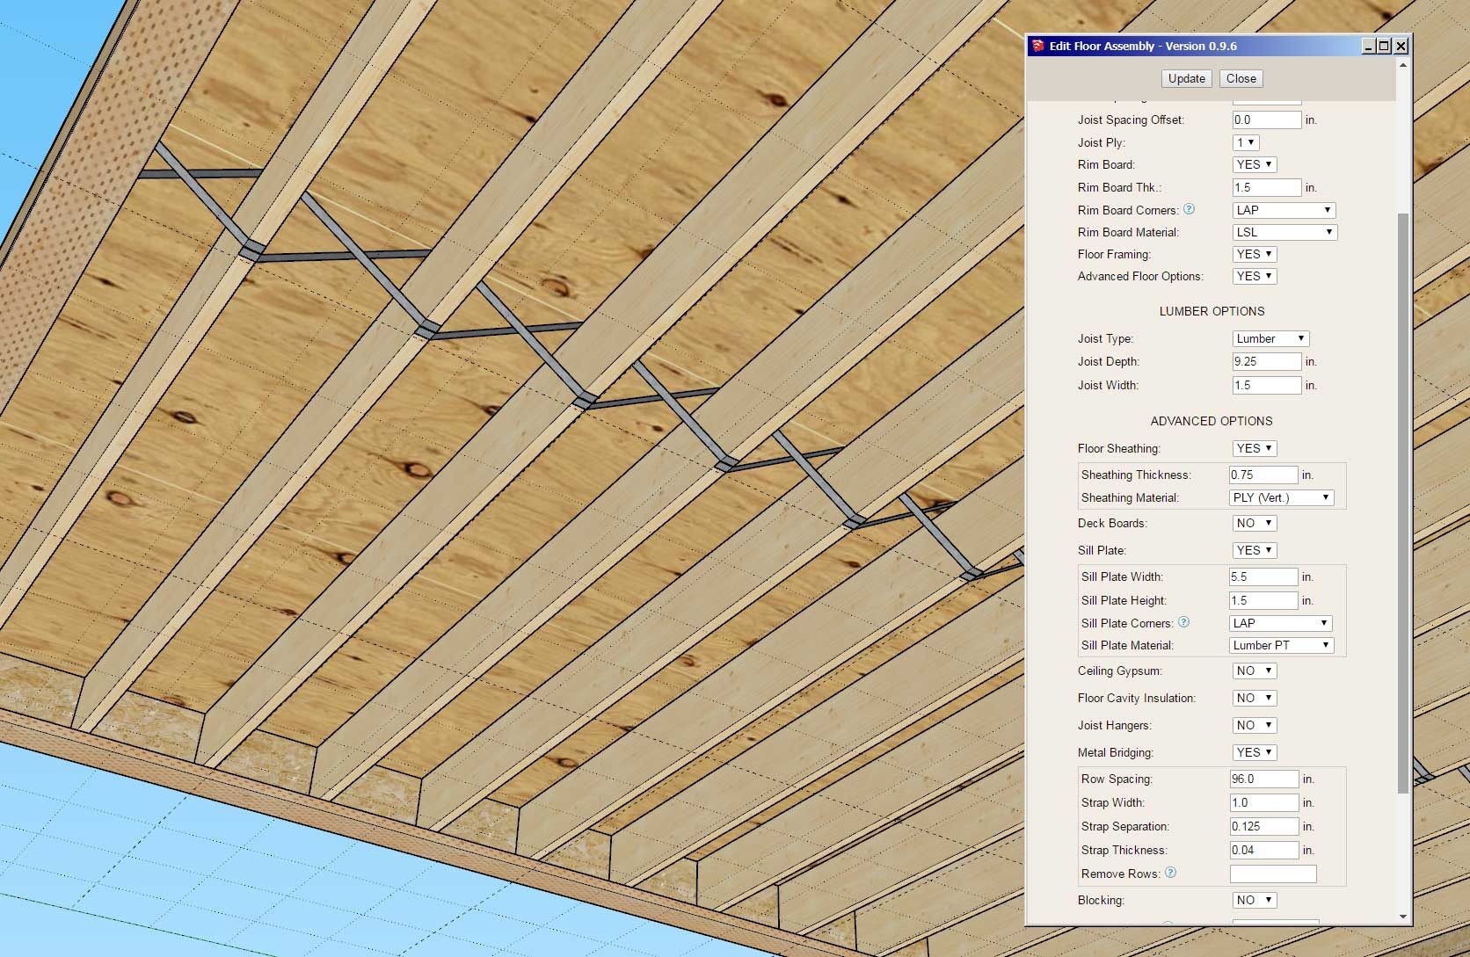Click the LUMBER OPTIONS heading
Screen dimensions: 1470x957
point(1212,311)
